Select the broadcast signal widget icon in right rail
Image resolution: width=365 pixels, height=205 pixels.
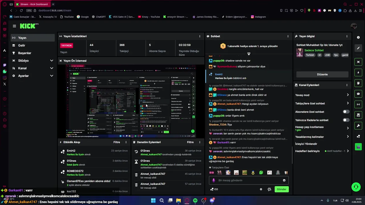coord(358,104)
